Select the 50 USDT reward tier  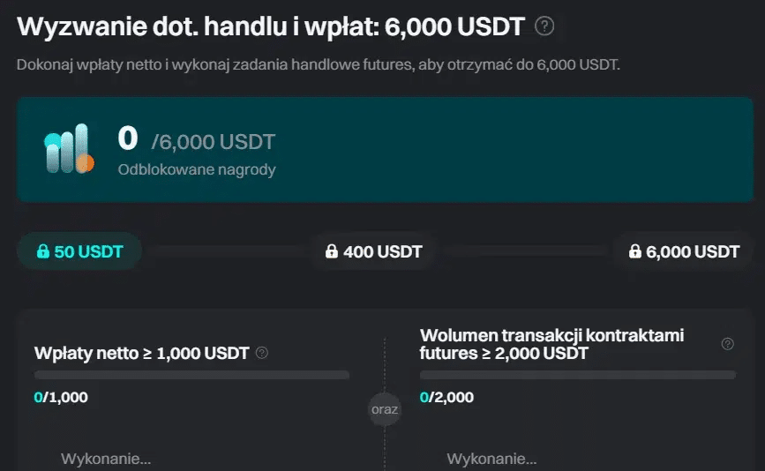[x=79, y=251]
